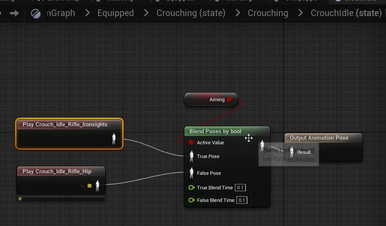Image resolution: width=386 pixels, height=226 pixels.
Task: Click the forward navigation arrow
Action: (14, 13)
